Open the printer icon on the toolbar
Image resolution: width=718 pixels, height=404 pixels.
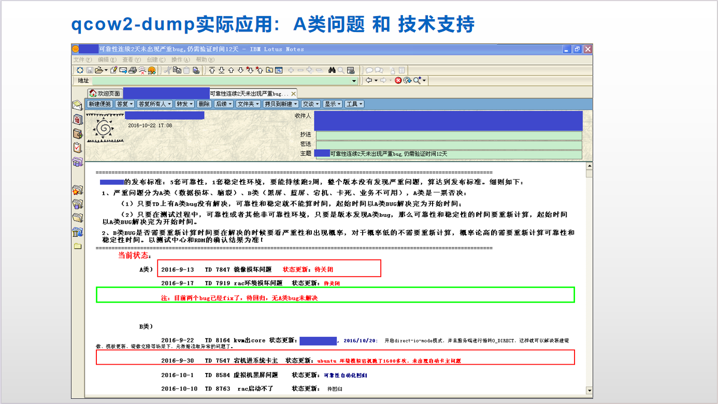(132, 70)
